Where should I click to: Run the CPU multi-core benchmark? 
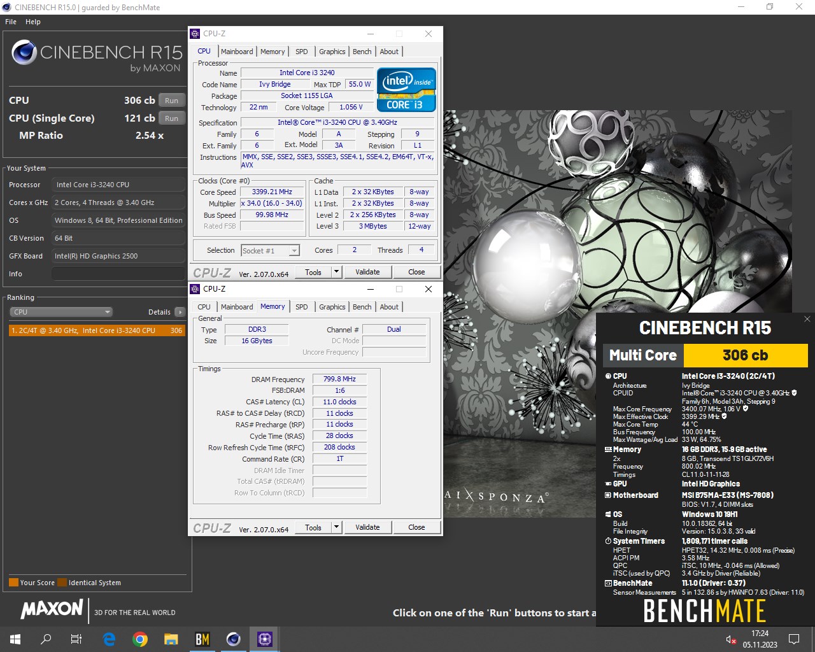(172, 101)
